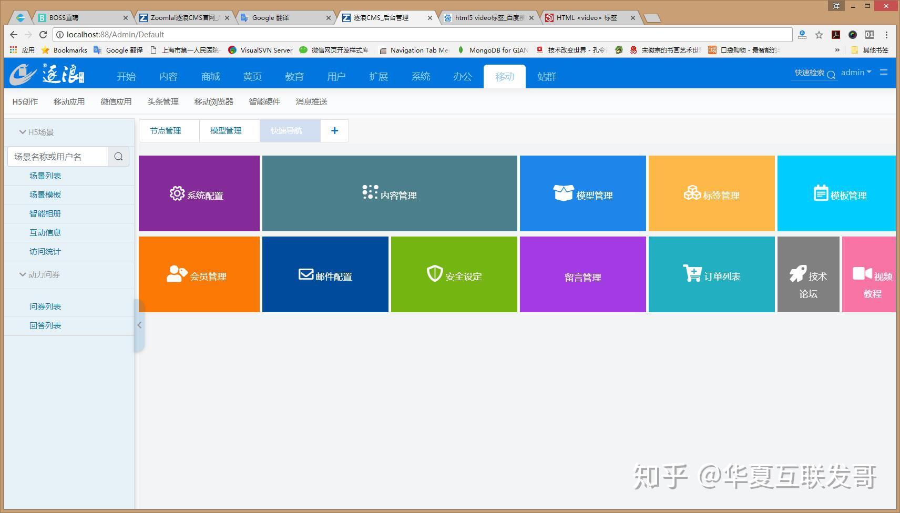The height and width of the screenshot is (513, 900).
Task: Collapse the H5场景 section
Action: [36, 132]
